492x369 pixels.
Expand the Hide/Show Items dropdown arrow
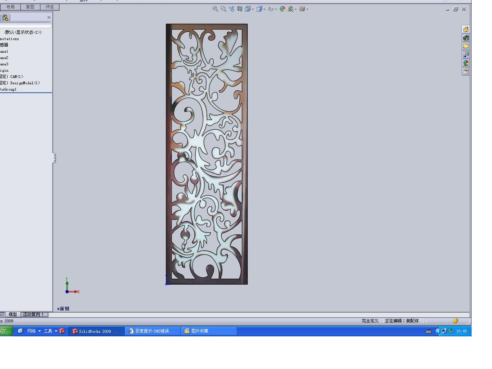click(x=276, y=9)
